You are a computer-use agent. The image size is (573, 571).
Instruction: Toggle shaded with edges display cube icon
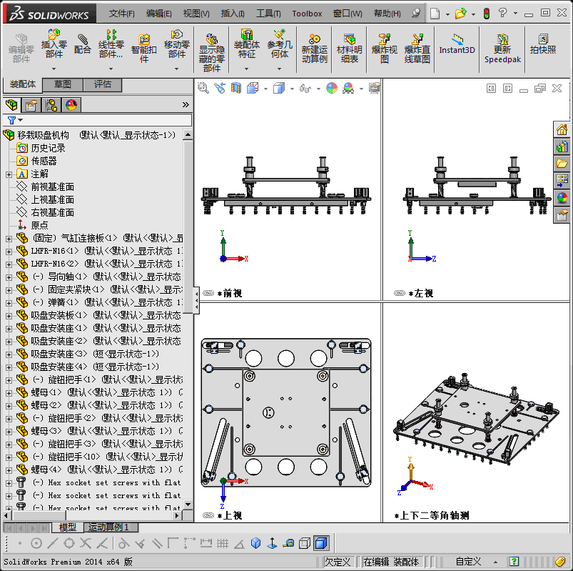click(321, 543)
